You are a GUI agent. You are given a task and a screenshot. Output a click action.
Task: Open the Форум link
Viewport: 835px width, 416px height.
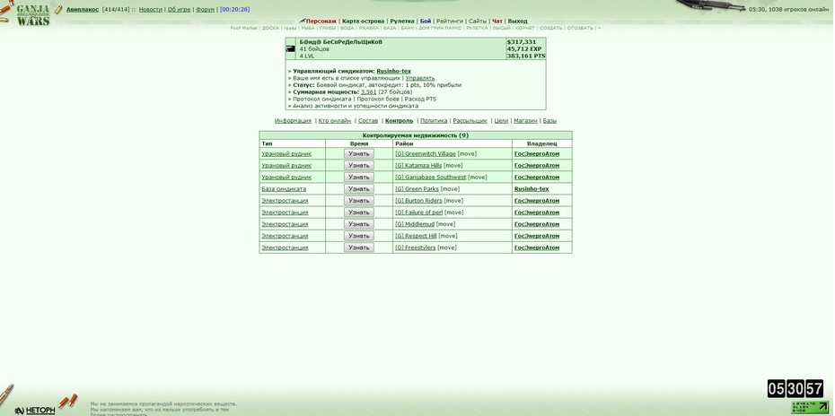click(x=205, y=9)
